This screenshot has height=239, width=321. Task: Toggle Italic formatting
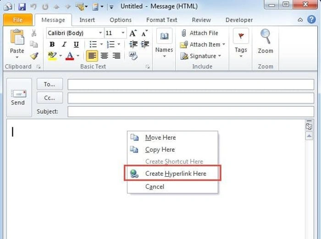click(64, 44)
